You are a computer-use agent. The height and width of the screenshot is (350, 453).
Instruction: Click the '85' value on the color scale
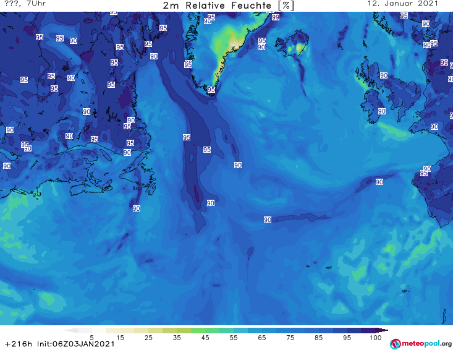tap(319, 338)
